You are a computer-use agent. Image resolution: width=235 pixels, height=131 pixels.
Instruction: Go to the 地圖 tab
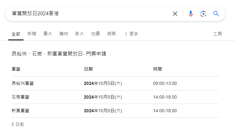(x=96, y=34)
